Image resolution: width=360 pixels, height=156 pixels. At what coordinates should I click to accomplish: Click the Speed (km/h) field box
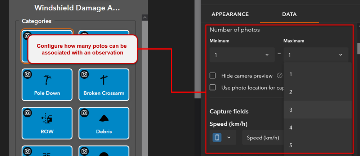[263, 138]
